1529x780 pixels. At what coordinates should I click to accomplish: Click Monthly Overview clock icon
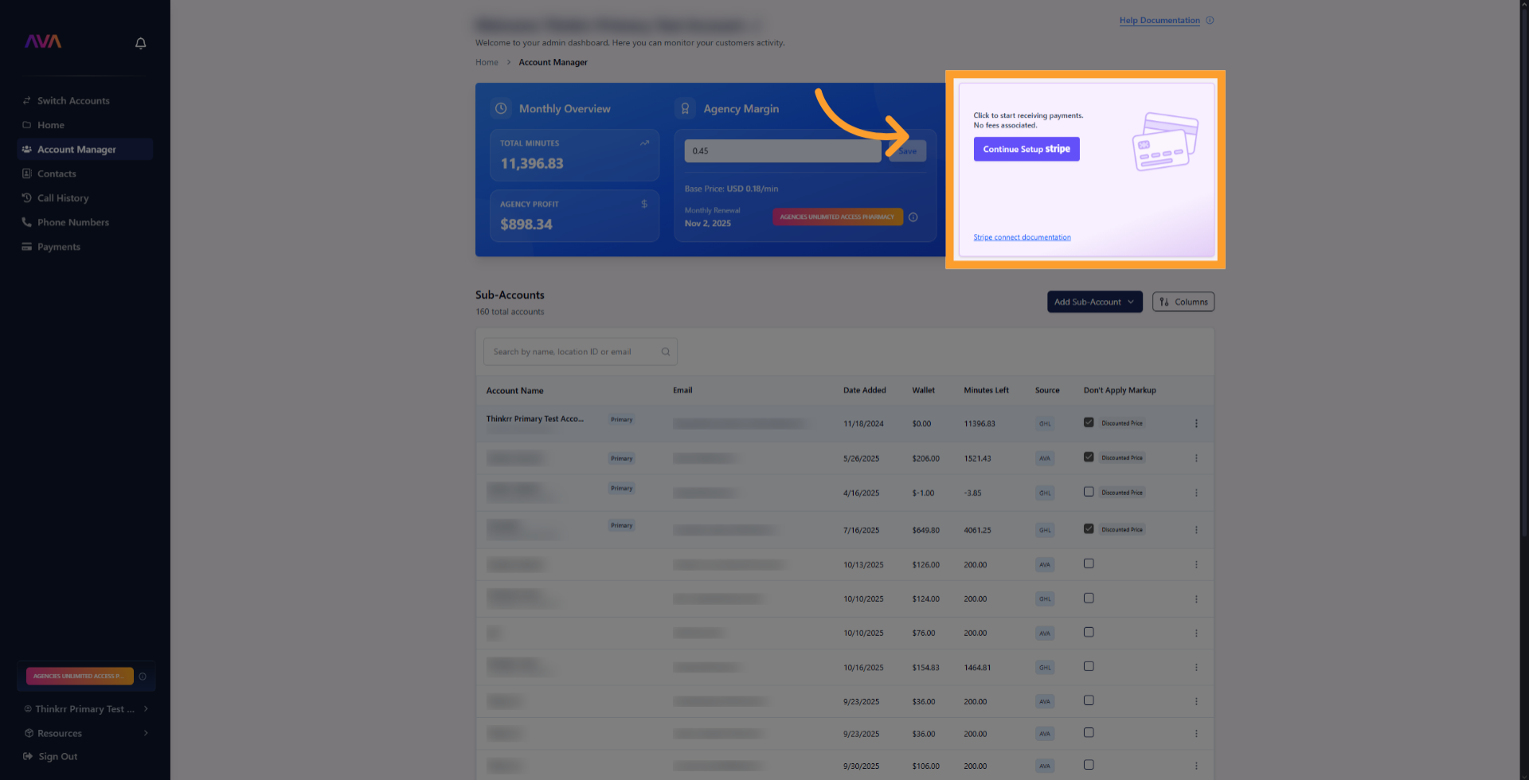point(501,109)
